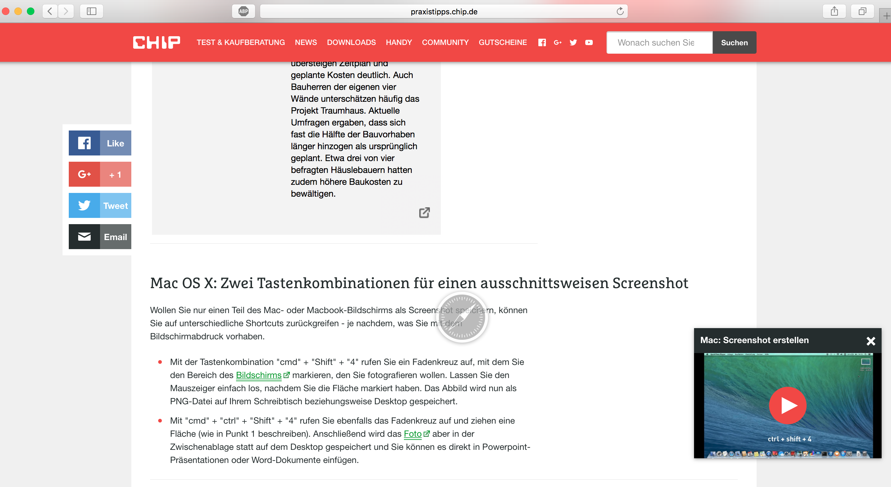Open the header Facebook icon
Image resolution: width=891 pixels, height=487 pixels.
point(542,42)
